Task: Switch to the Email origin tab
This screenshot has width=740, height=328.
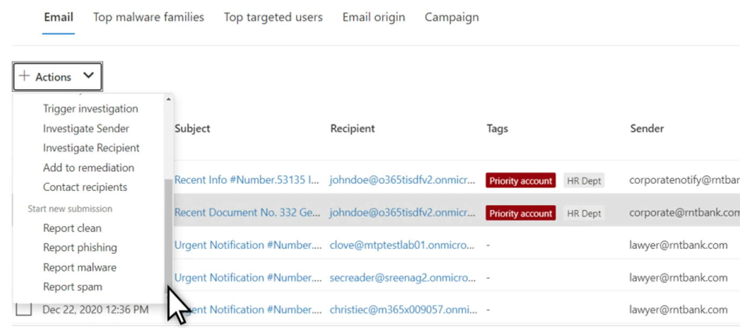Action: (x=373, y=17)
